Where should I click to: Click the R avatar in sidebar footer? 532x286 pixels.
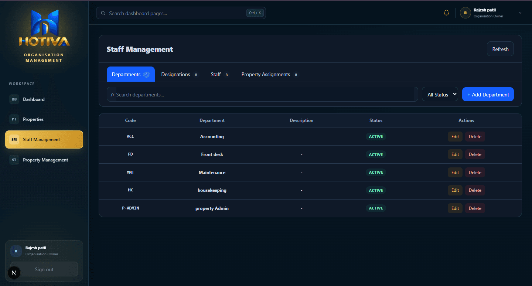(16, 251)
